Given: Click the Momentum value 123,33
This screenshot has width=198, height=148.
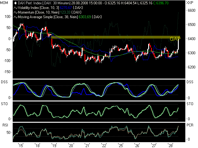Looking at the screenshot, I should coord(65,12).
